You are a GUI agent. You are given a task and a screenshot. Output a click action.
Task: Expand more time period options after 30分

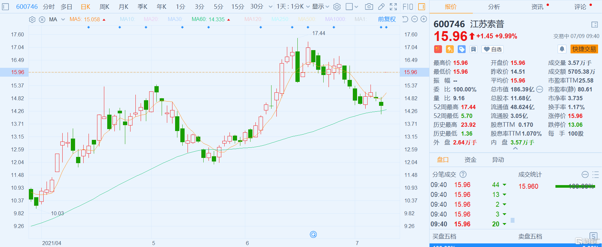click(271, 7)
